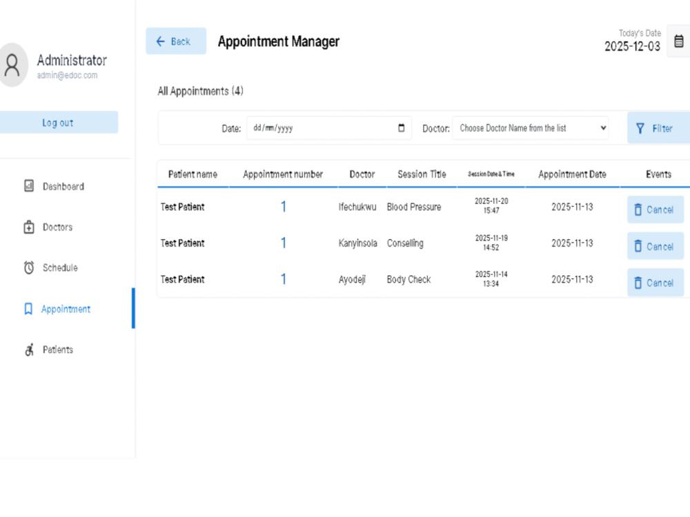This screenshot has width=690, height=517.
Task: Select Test Patient in Kanyinsola row
Action: tap(183, 243)
